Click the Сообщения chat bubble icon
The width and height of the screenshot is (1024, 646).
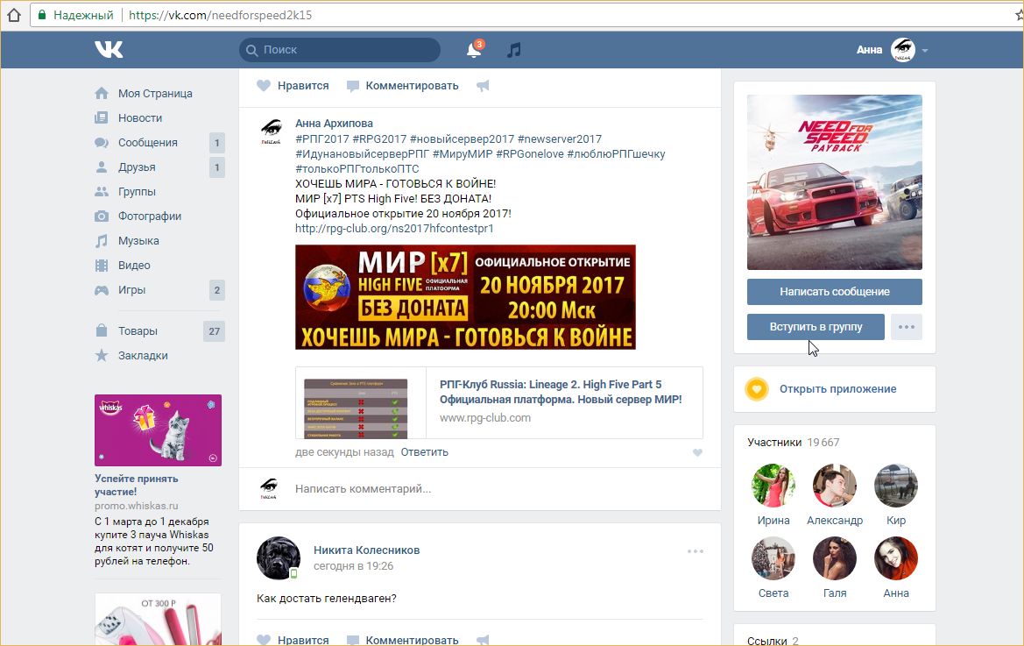click(x=102, y=142)
